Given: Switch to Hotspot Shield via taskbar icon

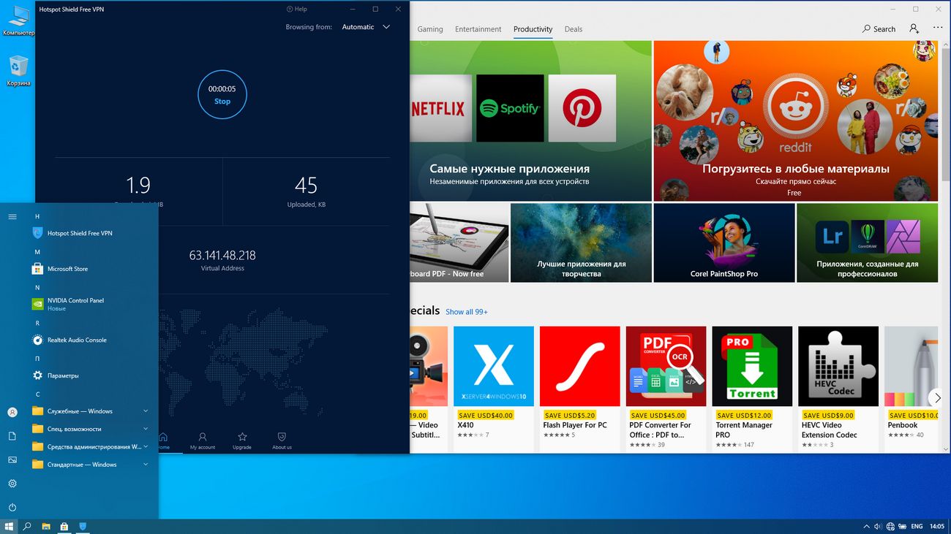Looking at the screenshot, I should click(83, 526).
